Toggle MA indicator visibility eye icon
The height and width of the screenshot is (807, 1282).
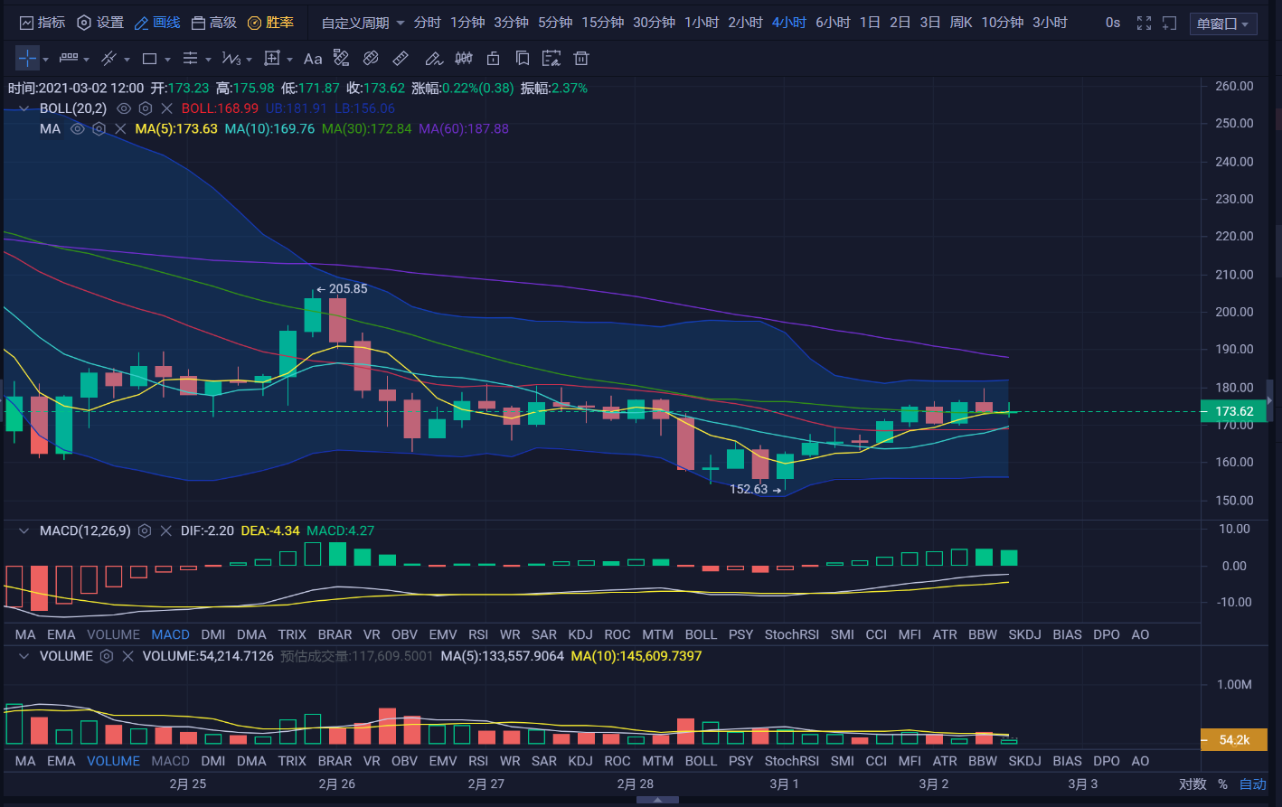click(78, 129)
